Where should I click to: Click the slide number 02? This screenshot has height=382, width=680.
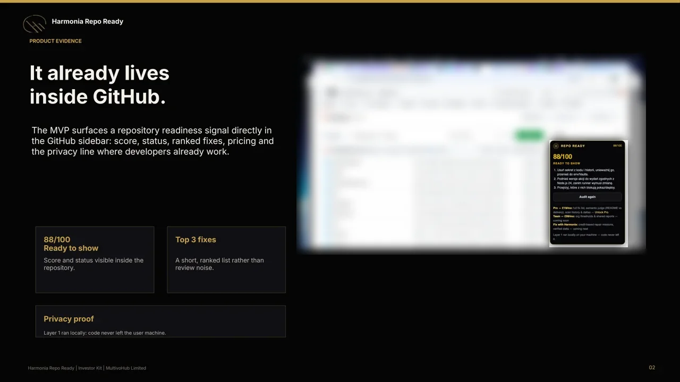(652, 367)
